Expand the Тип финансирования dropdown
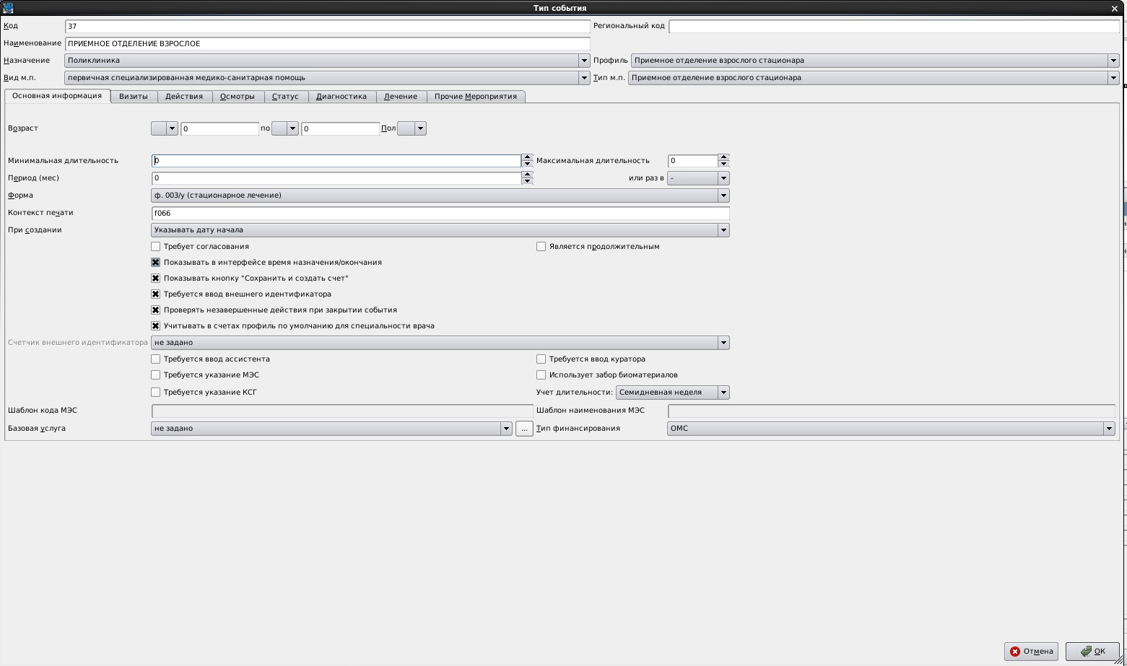 [1109, 429]
